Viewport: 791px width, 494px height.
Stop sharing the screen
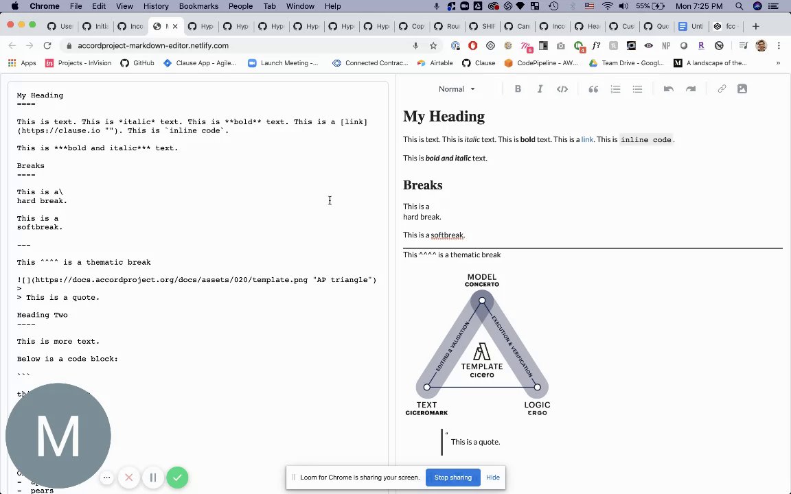point(453,478)
